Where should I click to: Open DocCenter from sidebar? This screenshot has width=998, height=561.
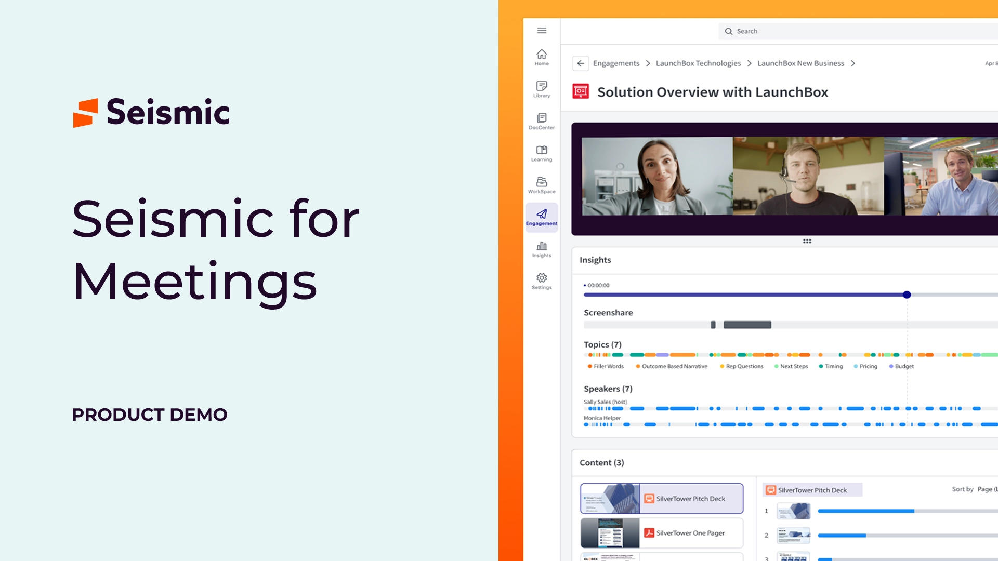point(542,121)
